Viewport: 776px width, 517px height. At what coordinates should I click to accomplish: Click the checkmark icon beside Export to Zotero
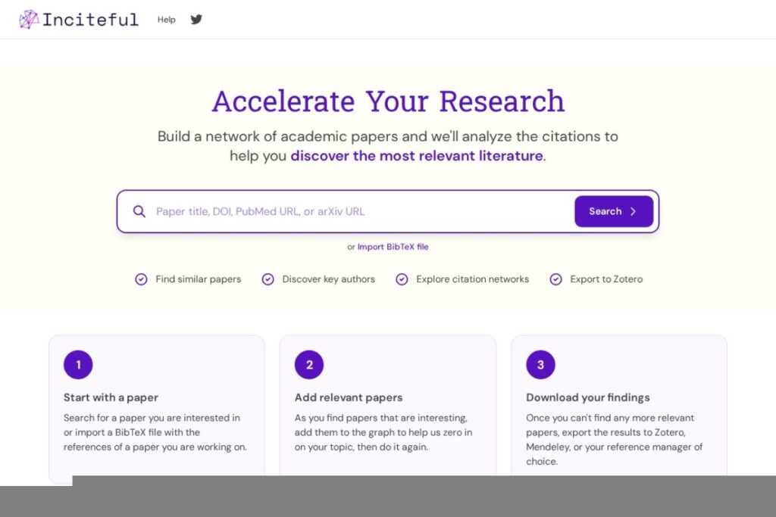(x=555, y=279)
